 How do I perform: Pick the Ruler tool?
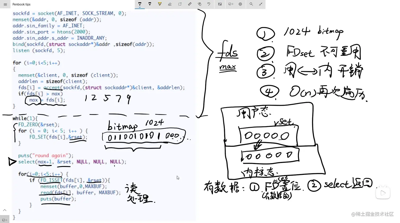pyautogui.click(x=189, y=4)
